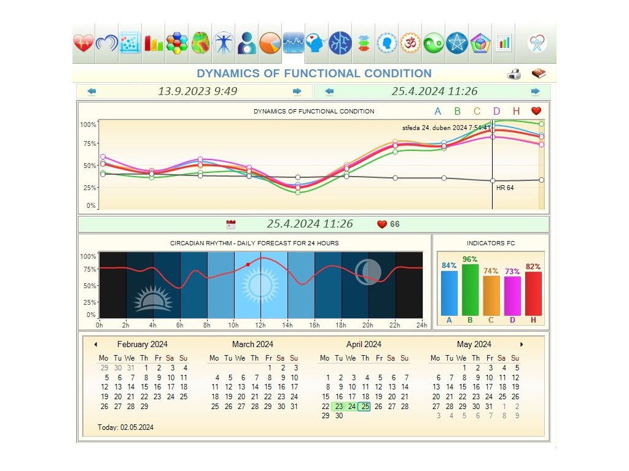Image resolution: width=629 pixels, height=471 pixels.
Task: Go to next start date arrow right of 13.9.2023
Action: click(x=297, y=91)
